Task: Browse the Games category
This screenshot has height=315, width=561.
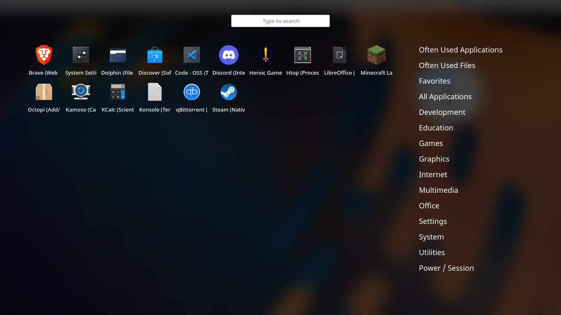Action: [x=431, y=144]
